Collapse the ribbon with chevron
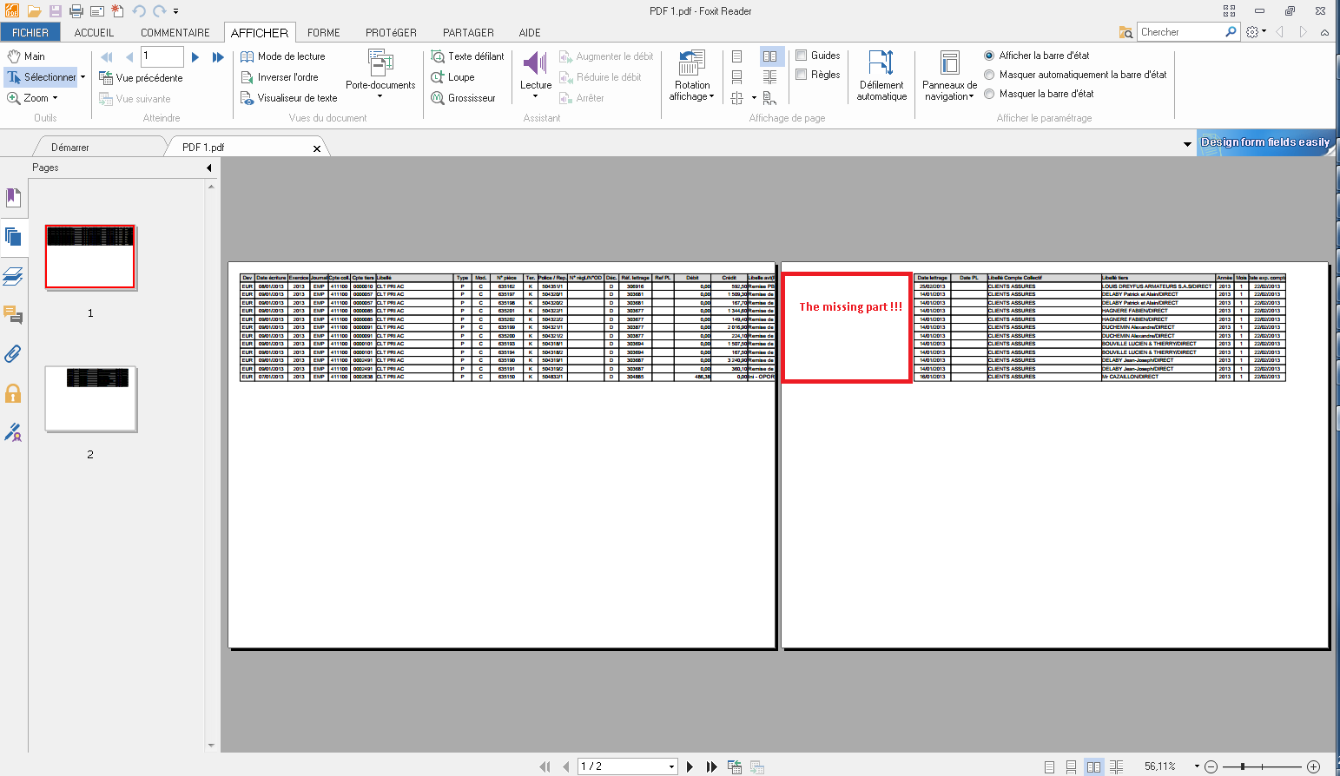Viewport: 1340px width, 776px height. coord(1324,32)
